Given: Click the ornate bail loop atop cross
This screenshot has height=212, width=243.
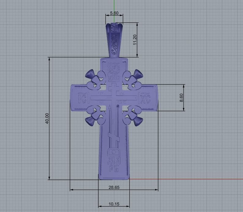Looking at the screenshot, I should coord(114,40).
